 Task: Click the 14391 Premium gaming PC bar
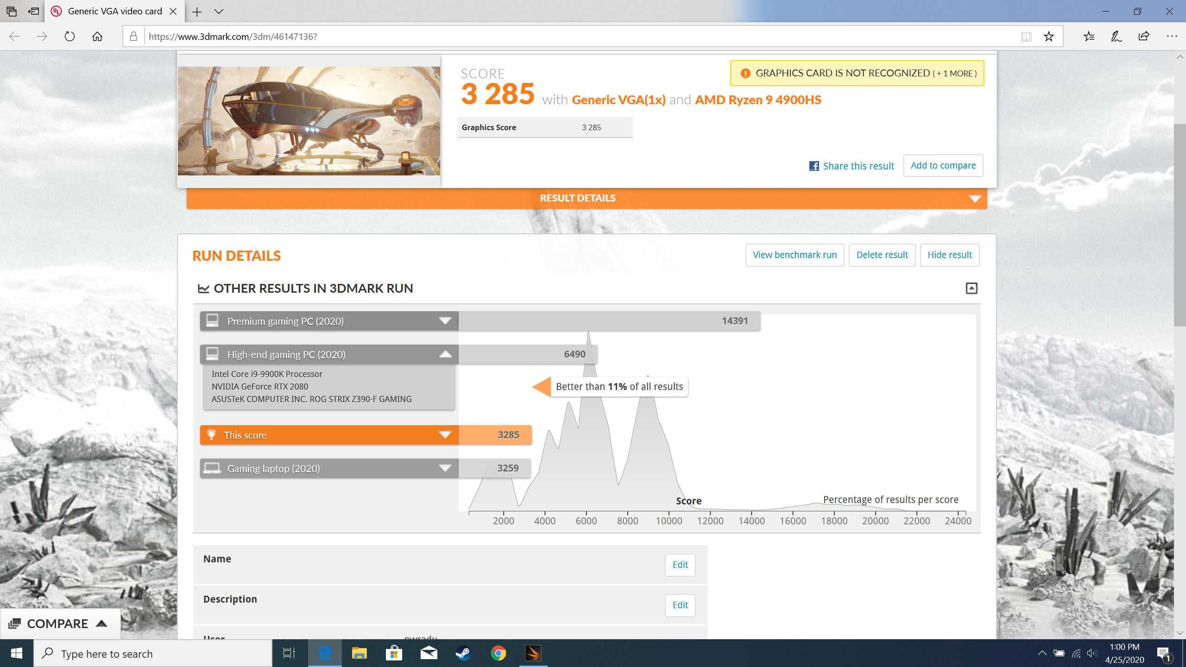click(609, 321)
